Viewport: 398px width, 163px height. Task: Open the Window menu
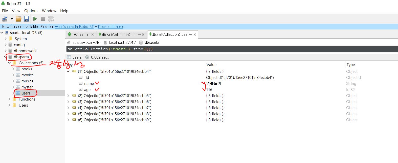click(x=49, y=11)
